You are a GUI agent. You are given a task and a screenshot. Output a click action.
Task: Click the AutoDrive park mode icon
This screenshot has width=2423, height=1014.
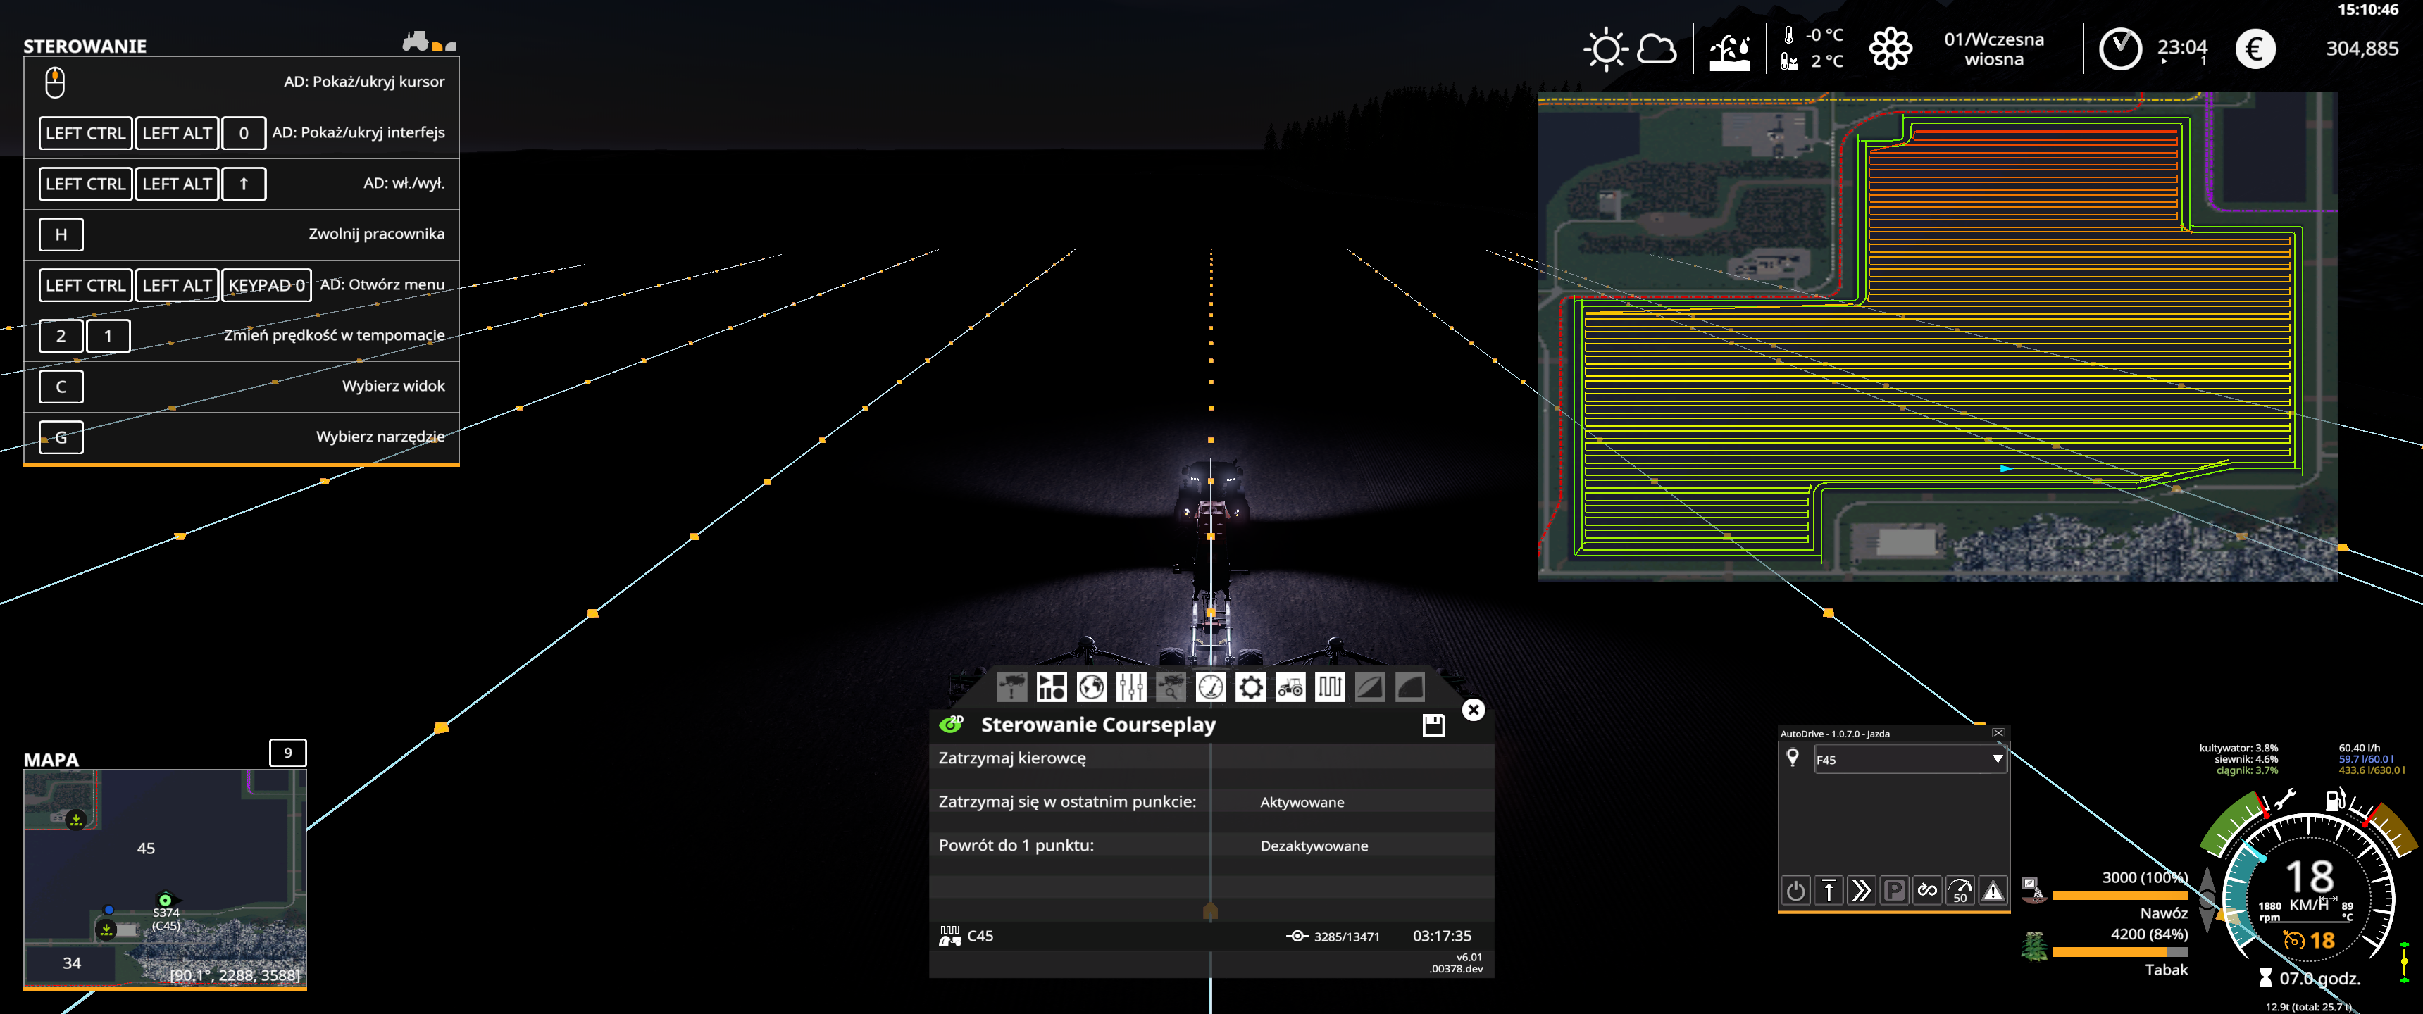point(1895,891)
